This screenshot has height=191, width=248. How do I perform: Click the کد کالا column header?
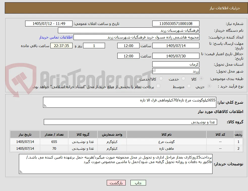(220, 135)
